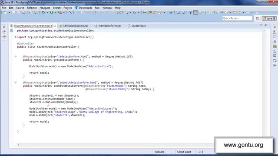The height and width of the screenshot is (156, 278).
Task: Click the Save All toolbar icon
Action: (x=18, y=13)
